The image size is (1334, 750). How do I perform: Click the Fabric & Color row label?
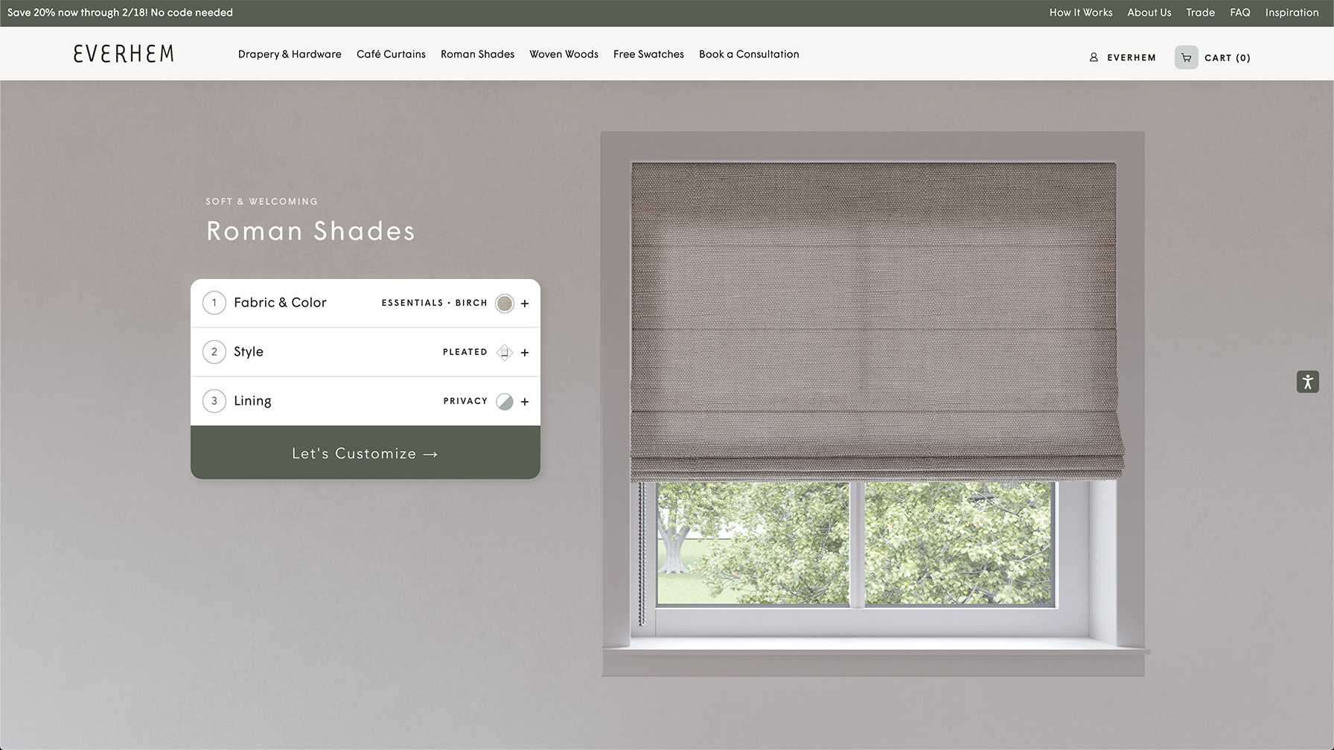[280, 302]
